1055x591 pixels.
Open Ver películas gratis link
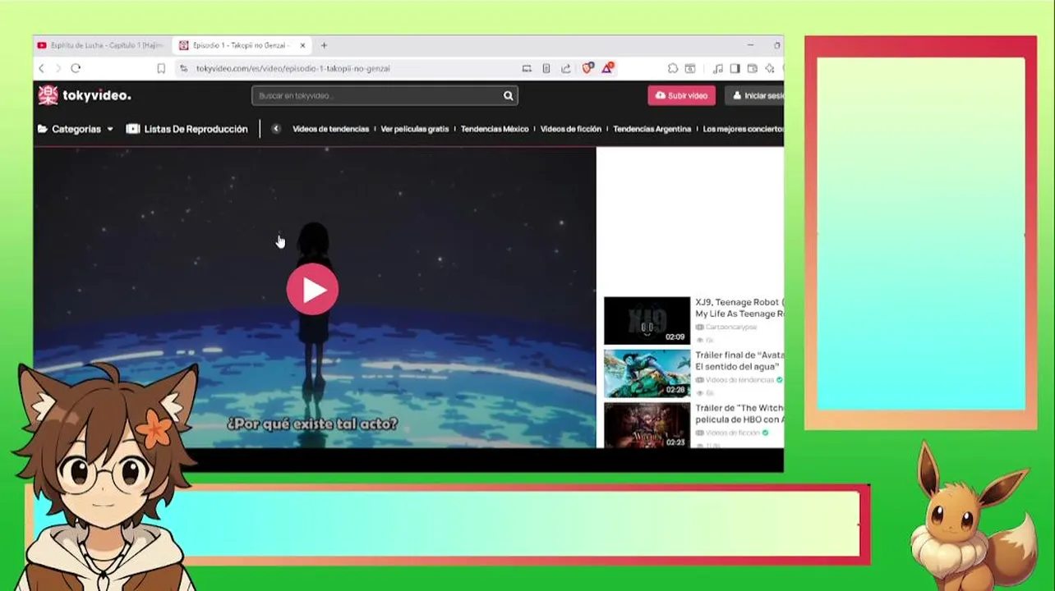(x=415, y=129)
